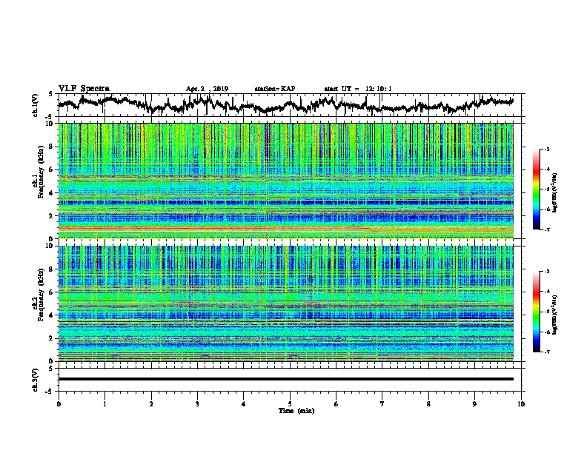Click the "Time (min)" x-axis label

tap(296, 411)
